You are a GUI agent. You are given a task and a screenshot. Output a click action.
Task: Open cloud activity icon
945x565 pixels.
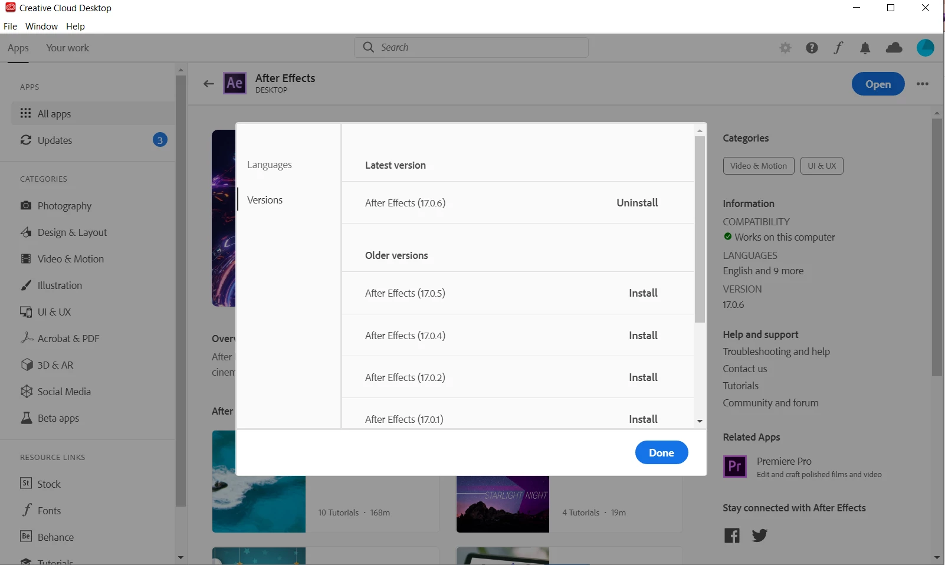point(894,48)
